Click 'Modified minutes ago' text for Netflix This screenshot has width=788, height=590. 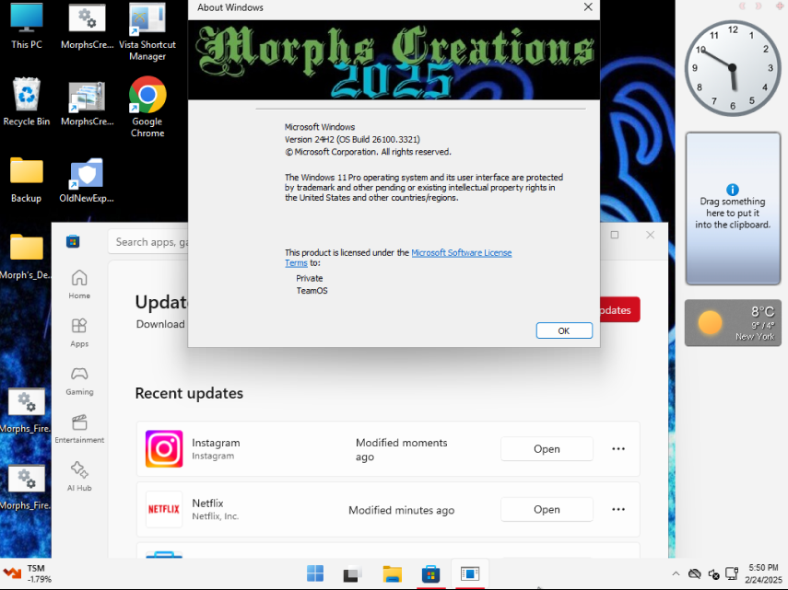(x=401, y=510)
